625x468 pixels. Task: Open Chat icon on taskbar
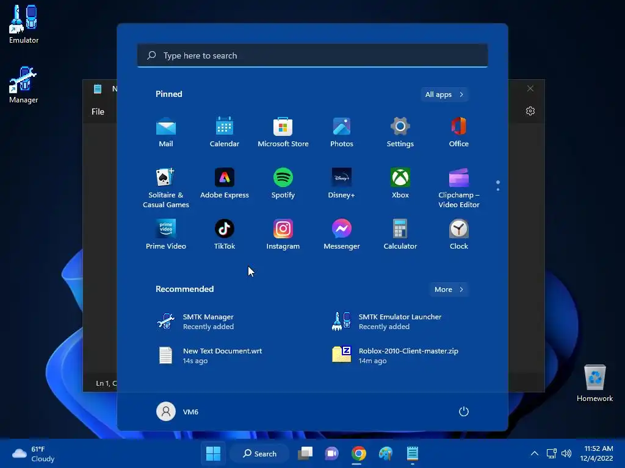click(331, 453)
